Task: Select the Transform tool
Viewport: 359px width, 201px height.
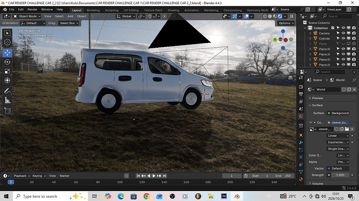Action: pyautogui.click(x=7, y=81)
